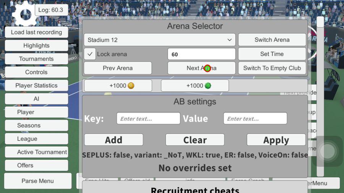
Task: Clear the AB settings overrides
Action: click(x=195, y=140)
